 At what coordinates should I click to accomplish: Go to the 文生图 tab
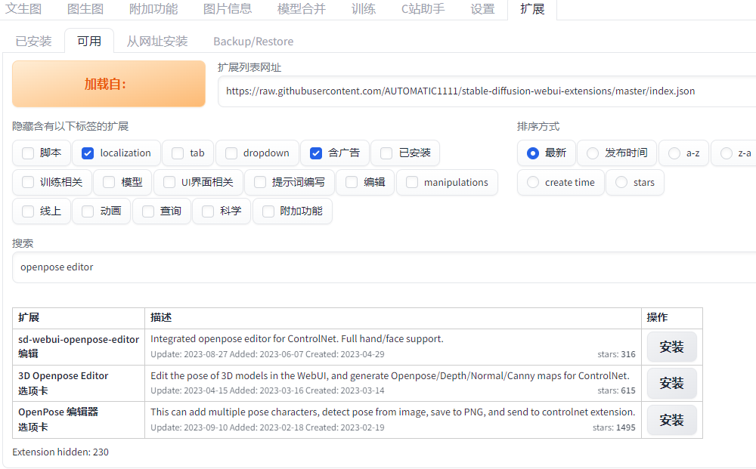pyautogui.click(x=23, y=10)
